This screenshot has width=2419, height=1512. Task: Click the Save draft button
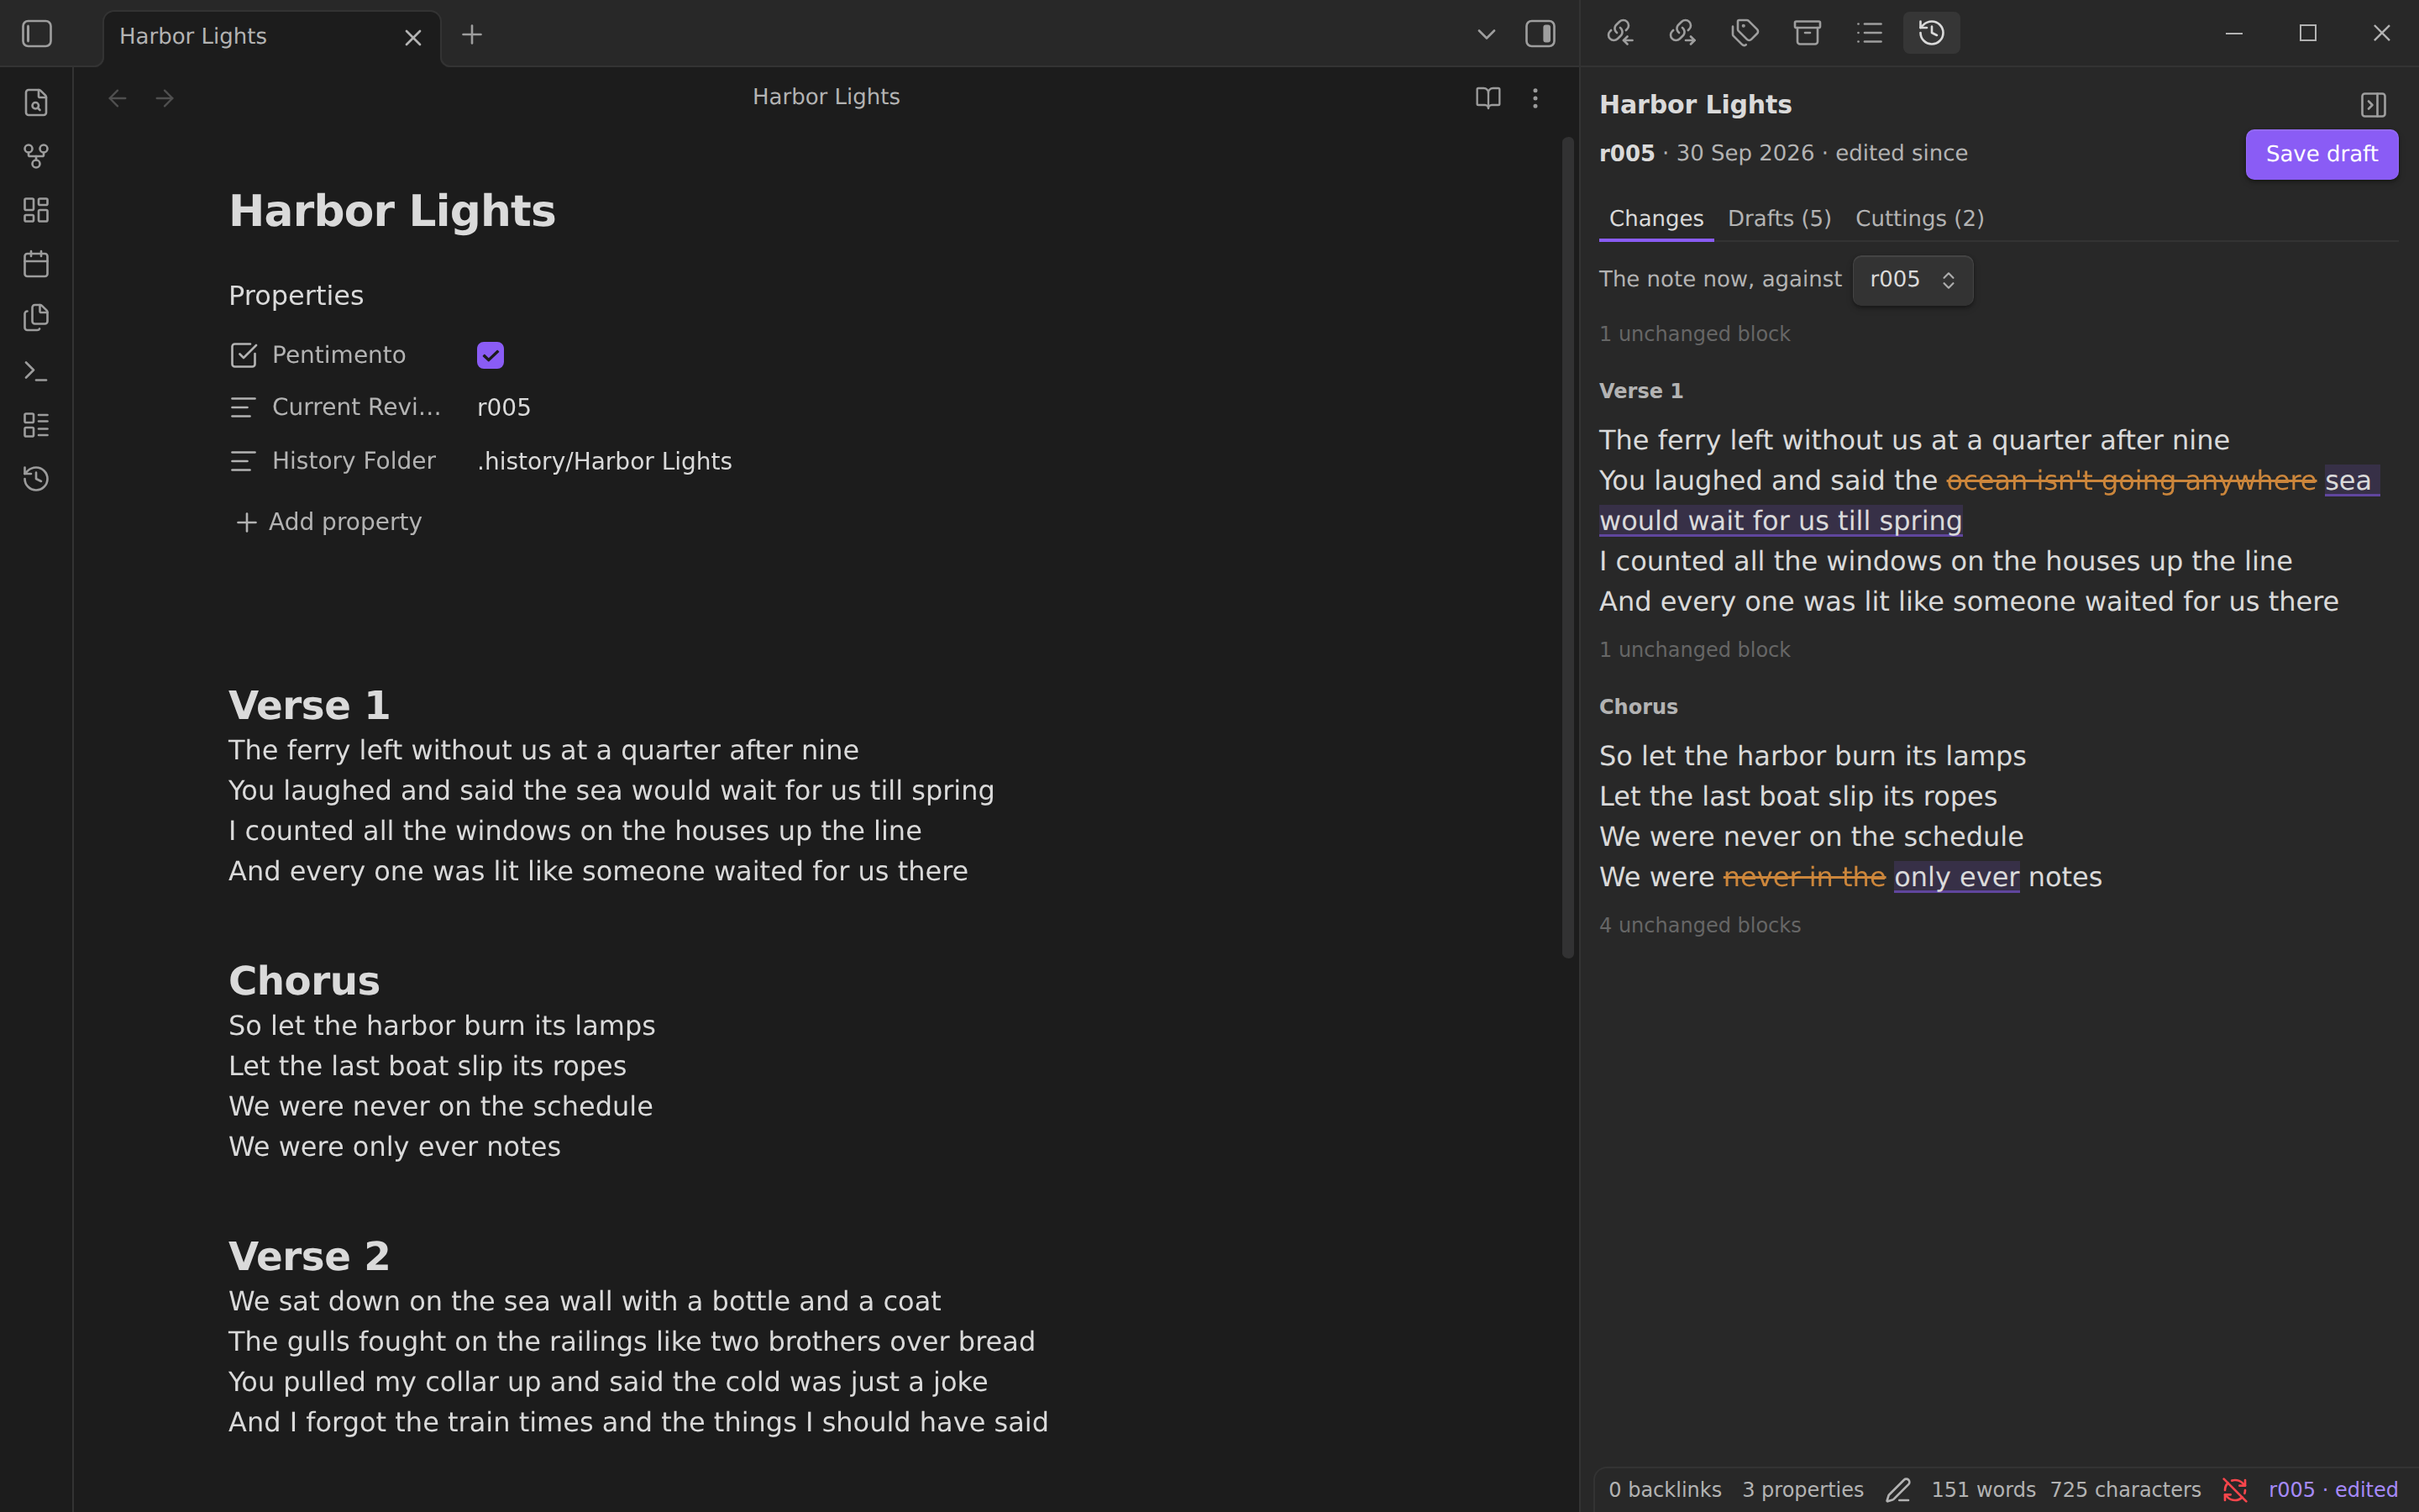tap(2321, 154)
